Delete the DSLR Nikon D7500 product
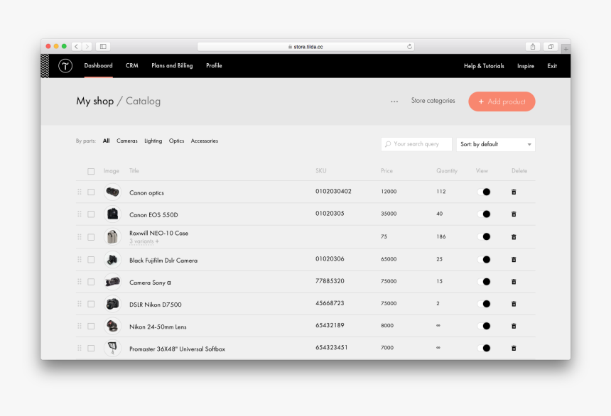 point(514,304)
